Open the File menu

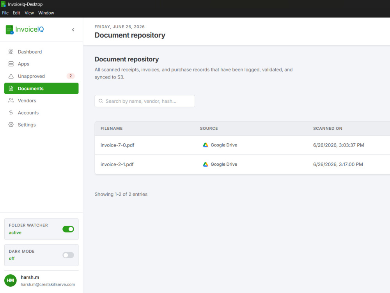coord(5,13)
